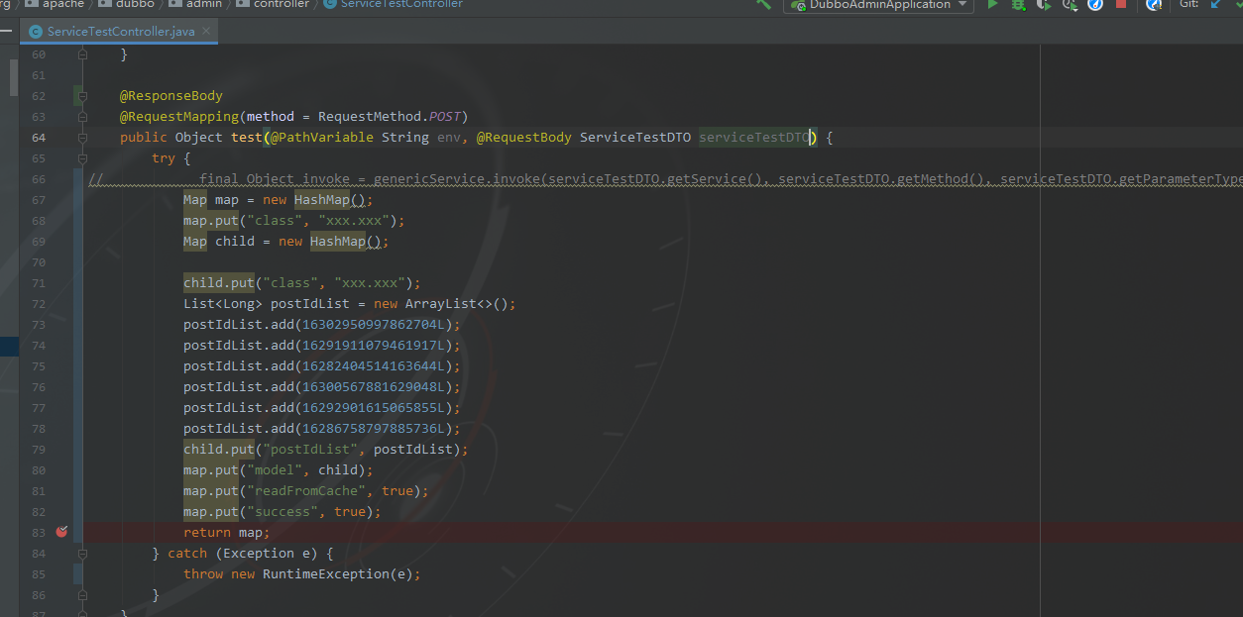This screenshot has width=1243, height=617.
Task: Click the number 16291911079461917L
Action: 374,346
